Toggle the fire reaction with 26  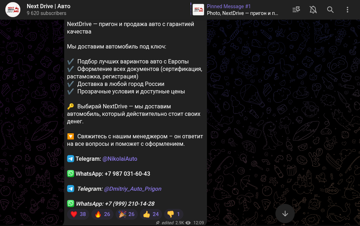tap(102, 214)
